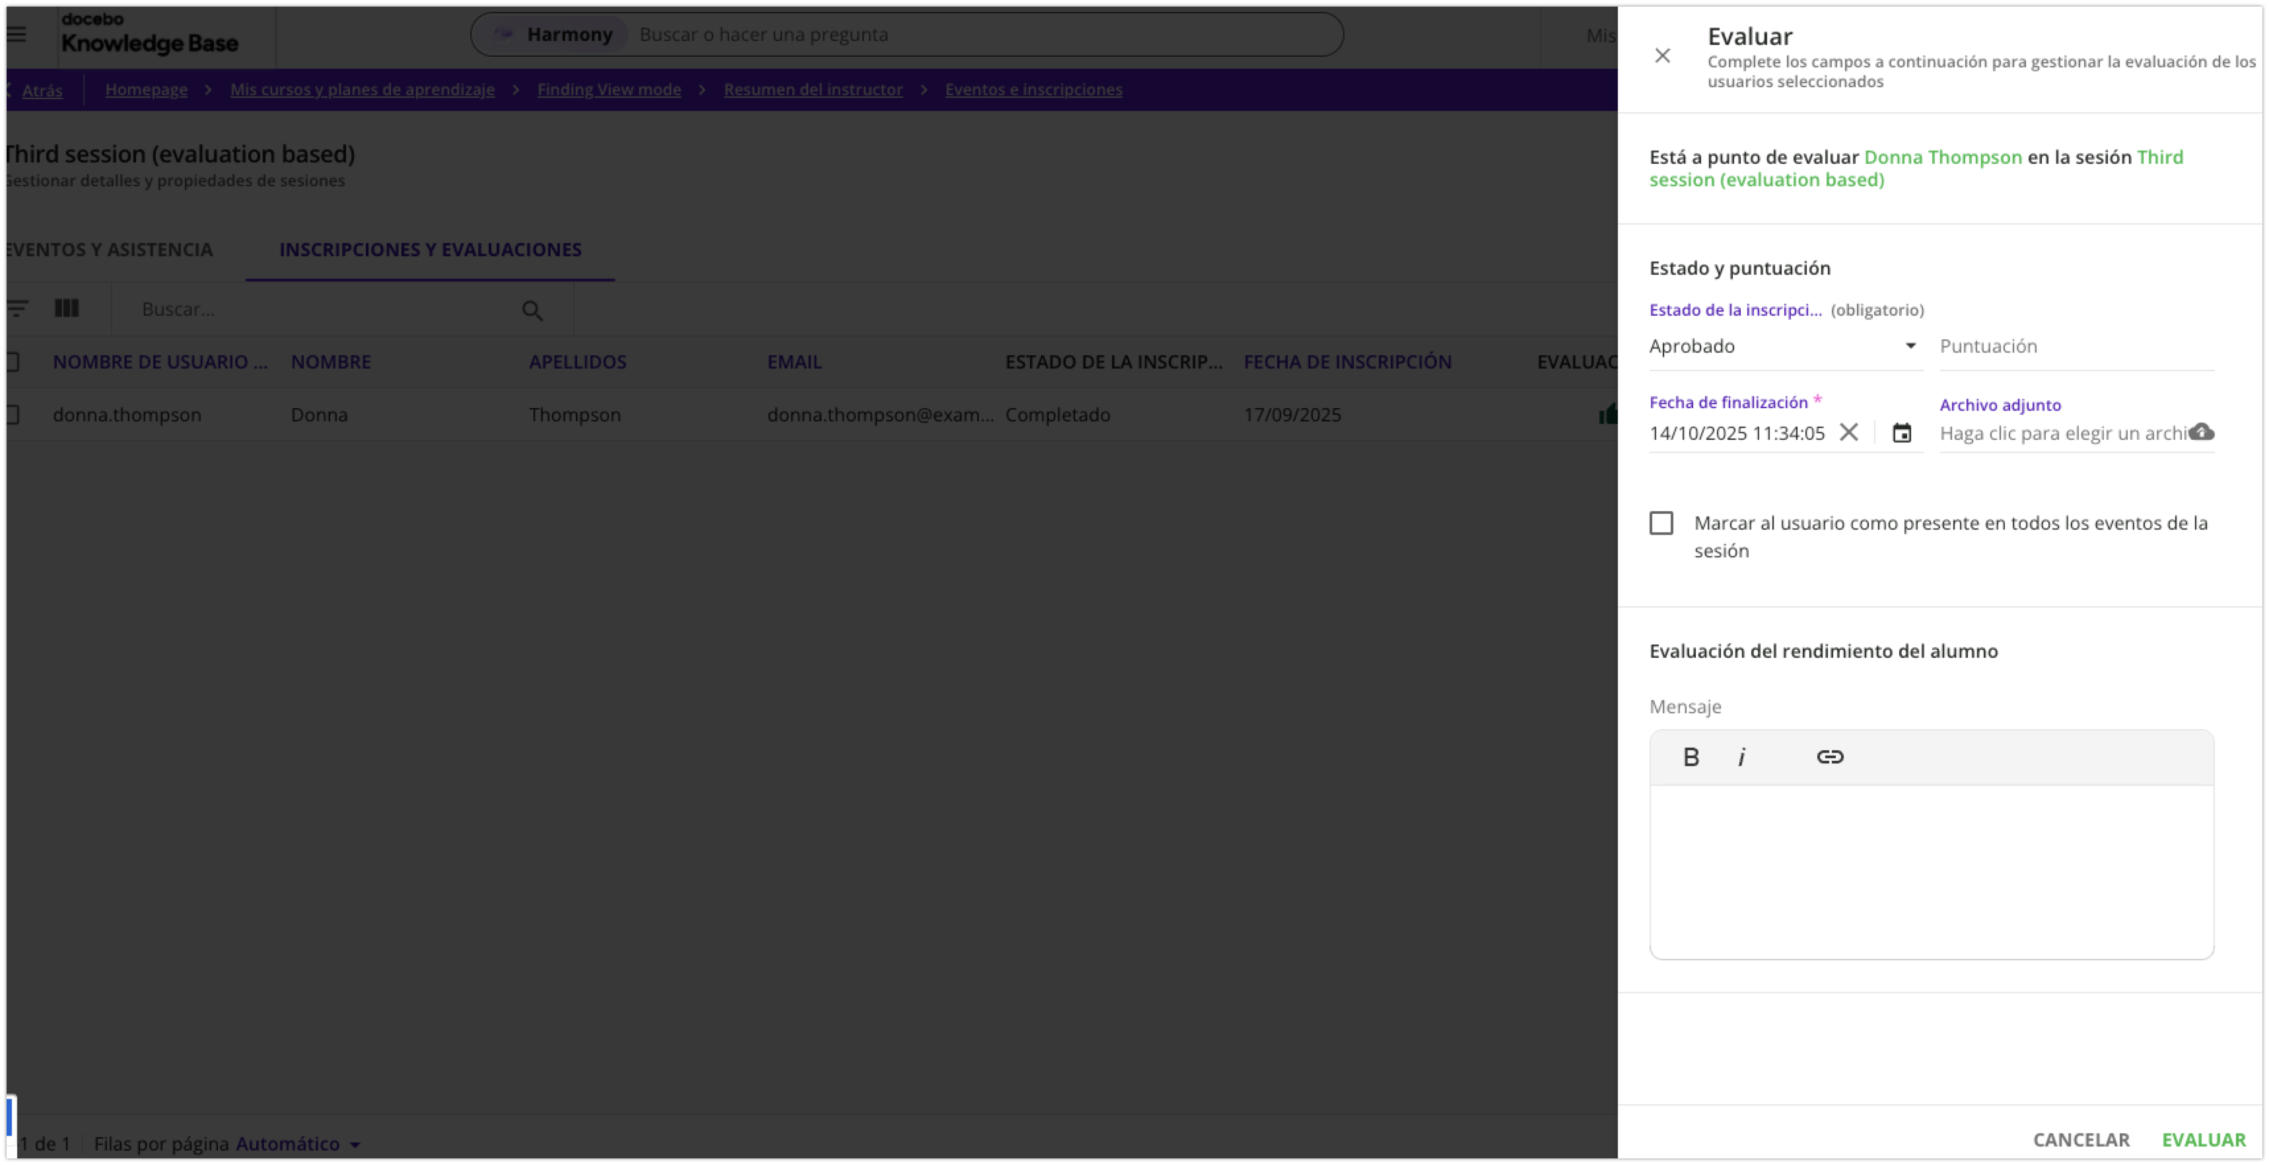Open the table filter icon

(x=17, y=308)
